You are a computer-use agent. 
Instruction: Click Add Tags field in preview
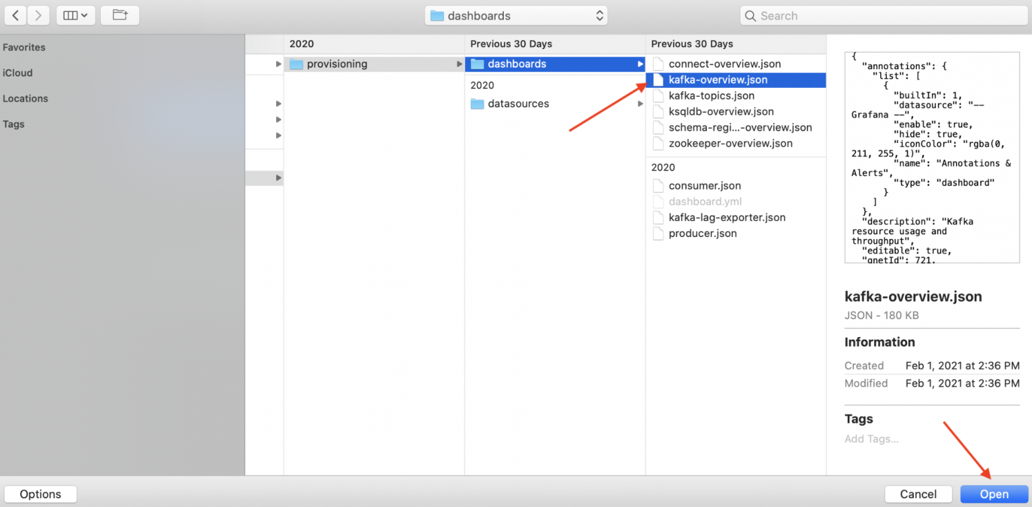point(871,439)
